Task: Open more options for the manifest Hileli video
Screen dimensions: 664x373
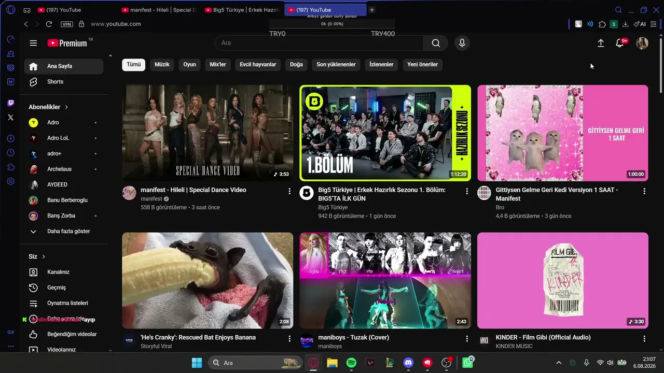Action: 289,191
